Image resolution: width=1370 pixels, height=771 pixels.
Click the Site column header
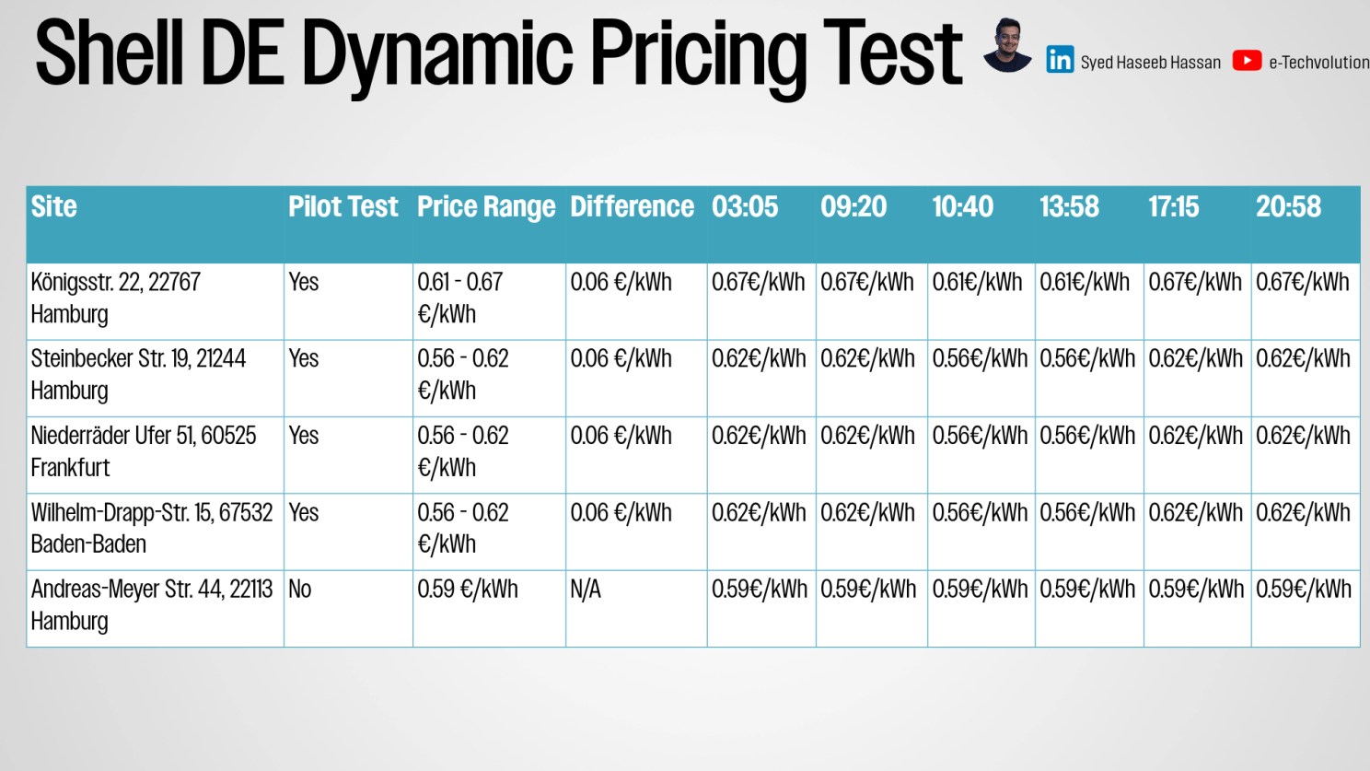coord(54,207)
